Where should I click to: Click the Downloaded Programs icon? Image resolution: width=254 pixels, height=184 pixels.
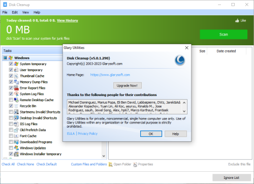coord(16,142)
